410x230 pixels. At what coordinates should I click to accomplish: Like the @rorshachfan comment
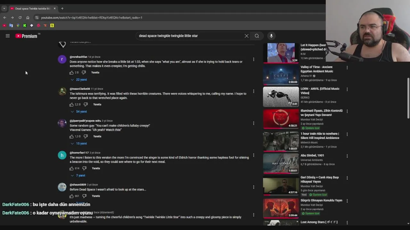pyautogui.click(x=71, y=73)
